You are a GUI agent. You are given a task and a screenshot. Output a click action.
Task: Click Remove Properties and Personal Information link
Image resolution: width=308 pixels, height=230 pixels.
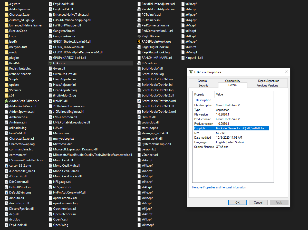pyautogui.click(x=219, y=187)
